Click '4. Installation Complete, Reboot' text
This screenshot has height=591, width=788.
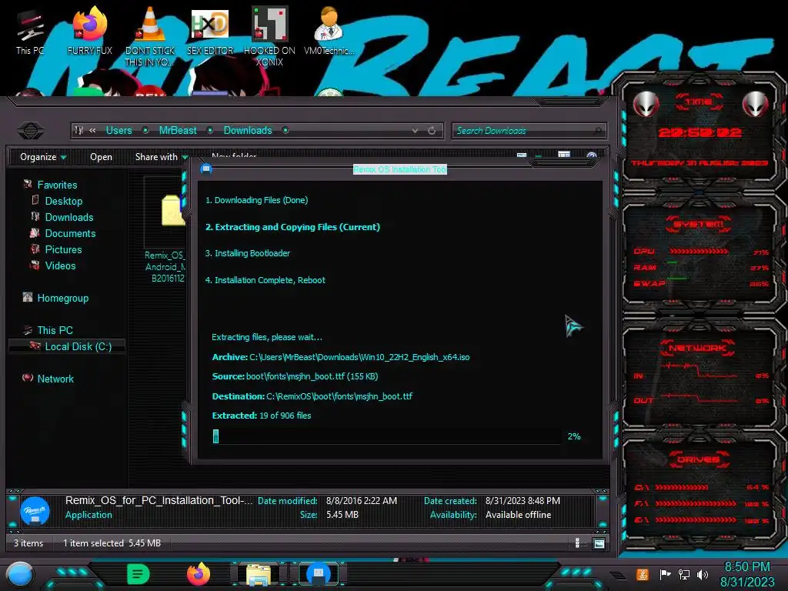265,280
